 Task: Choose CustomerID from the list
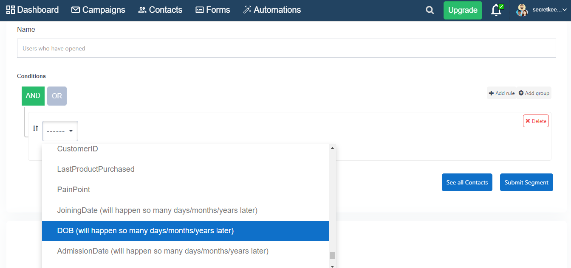coord(185,149)
